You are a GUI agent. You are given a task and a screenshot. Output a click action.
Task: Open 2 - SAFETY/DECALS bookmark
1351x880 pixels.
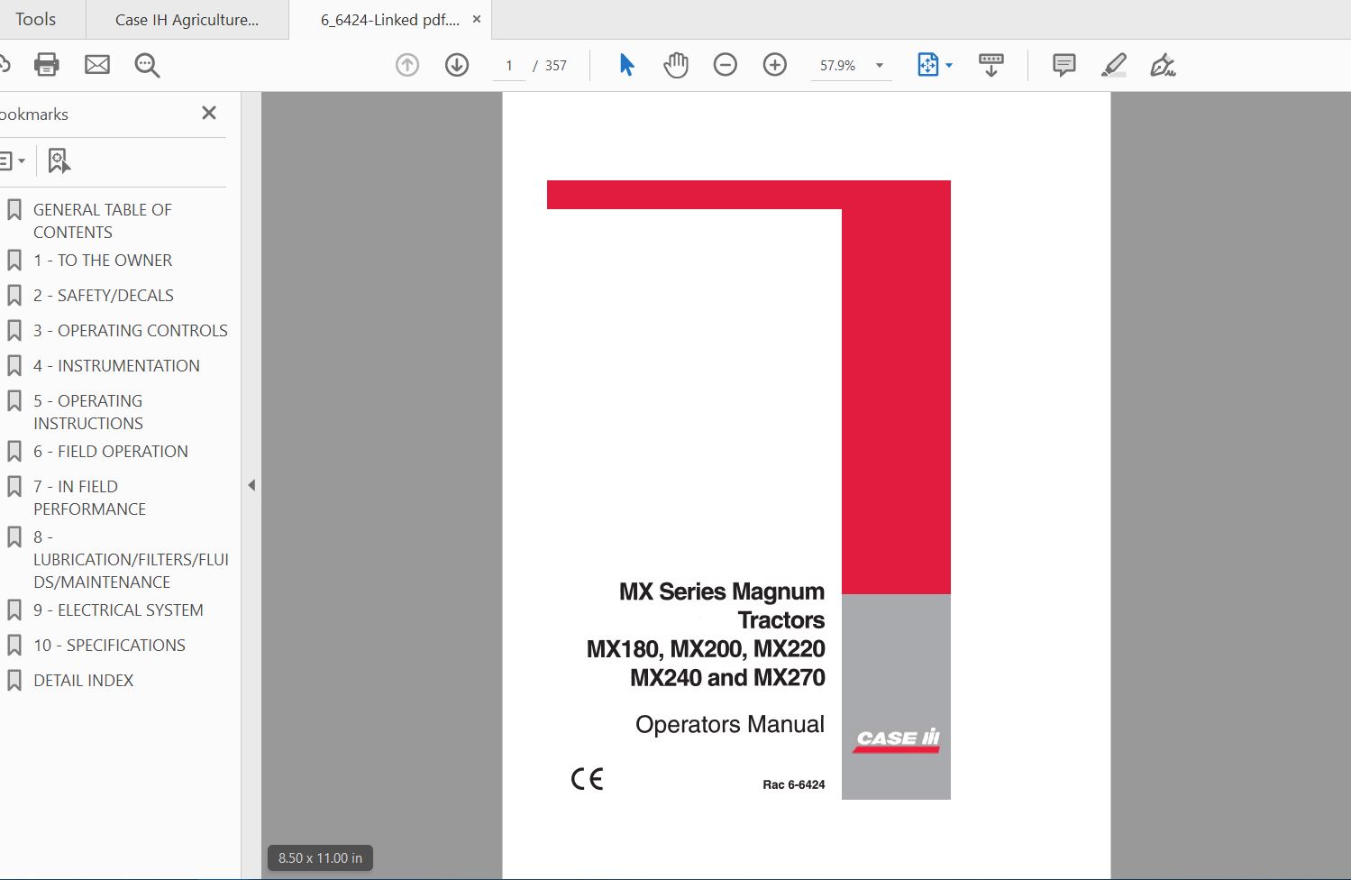(104, 296)
